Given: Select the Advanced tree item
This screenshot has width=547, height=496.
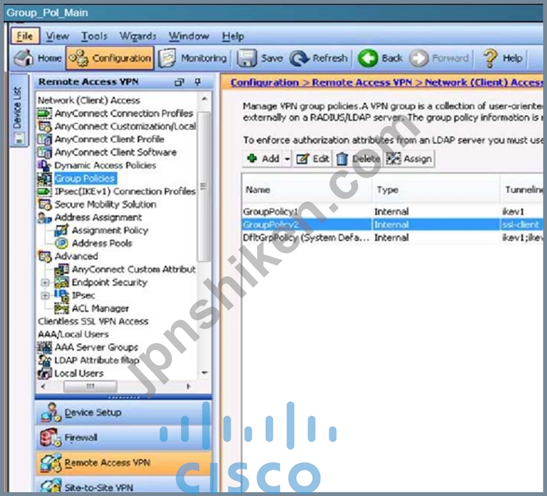Looking at the screenshot, I should tap(76, 256).
